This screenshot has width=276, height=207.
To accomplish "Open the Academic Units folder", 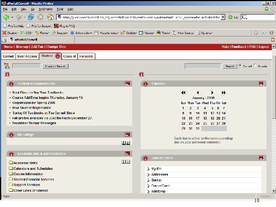I will [23, 163].
